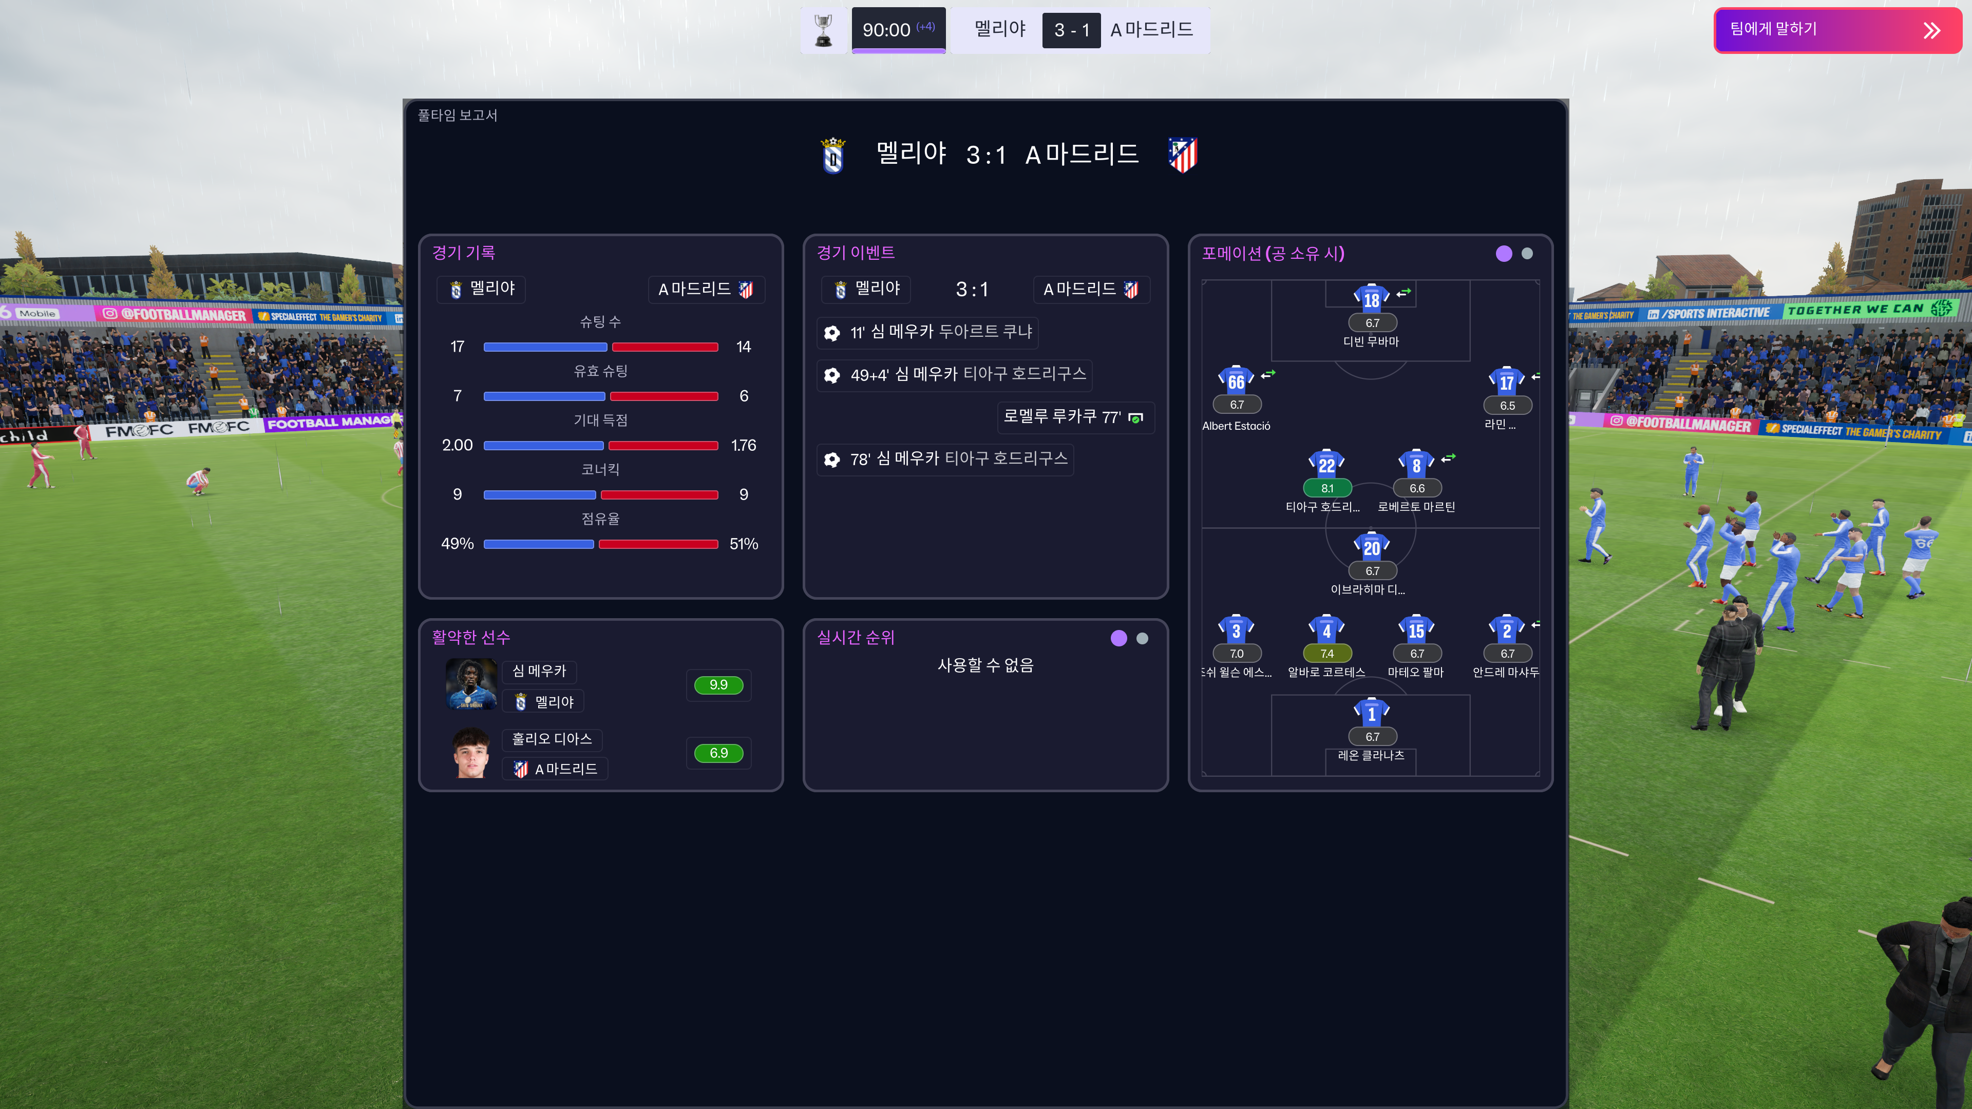The height and width of the screenshot is (1109, 1972).
Task: Click the trophy competition icon
Action: pyautogui.click(x=823, y=31)
